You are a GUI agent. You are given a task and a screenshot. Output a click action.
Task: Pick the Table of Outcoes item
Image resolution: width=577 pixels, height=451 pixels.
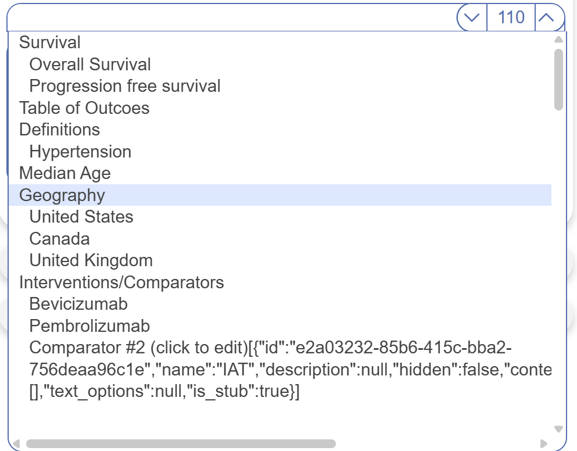(84, 108)
